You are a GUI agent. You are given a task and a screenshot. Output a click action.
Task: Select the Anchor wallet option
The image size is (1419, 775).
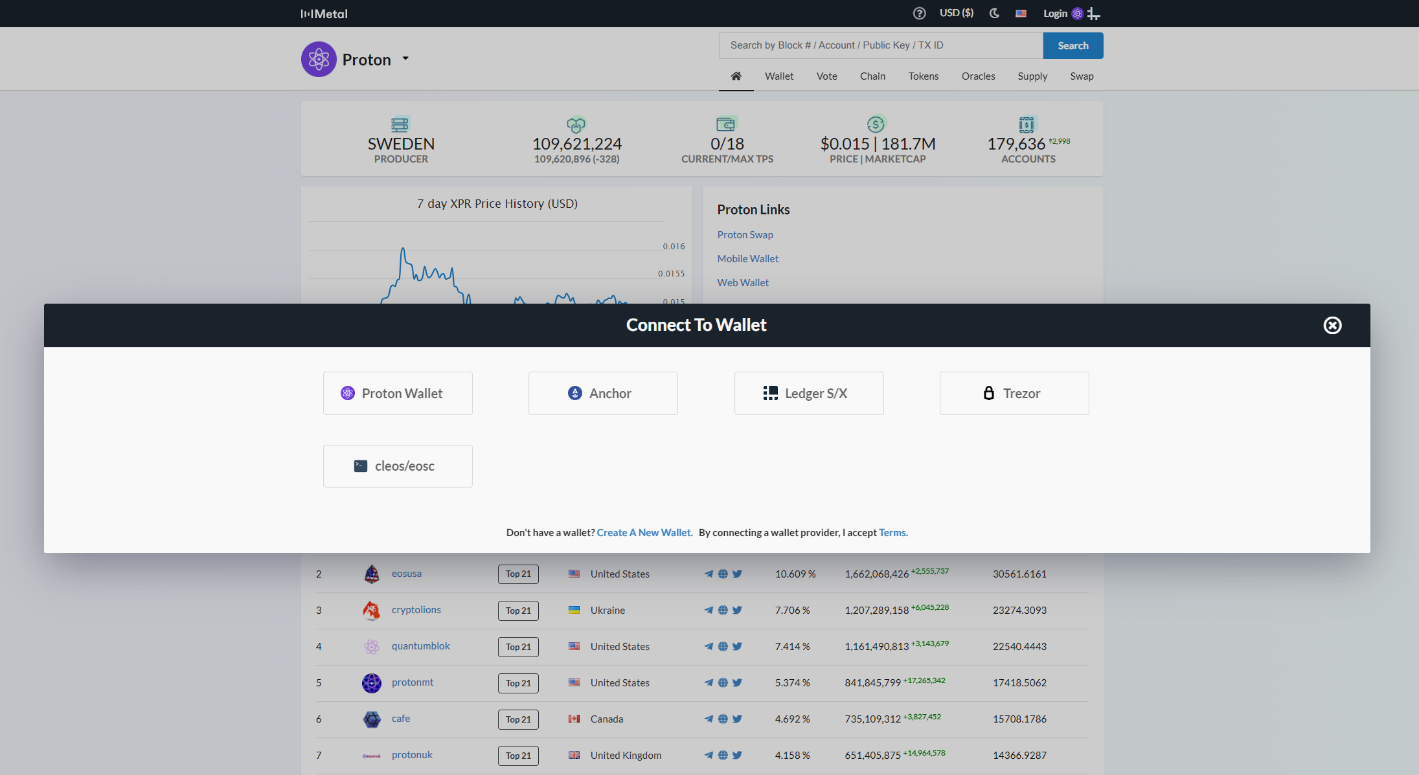pos(603,392)
